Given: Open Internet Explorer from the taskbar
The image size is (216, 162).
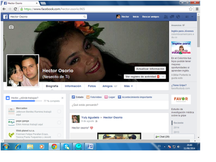Looking at the screenshot, I should [18, 146].
